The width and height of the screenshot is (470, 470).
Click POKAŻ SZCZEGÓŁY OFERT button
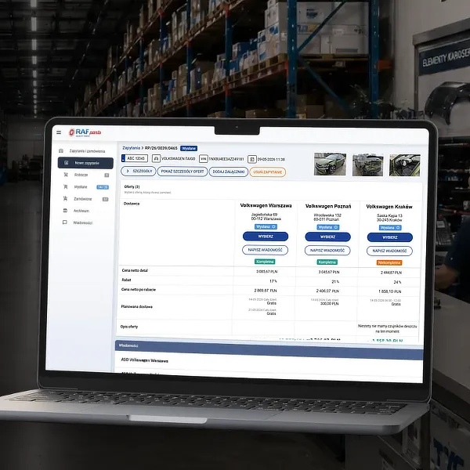[x=183, y=172]
